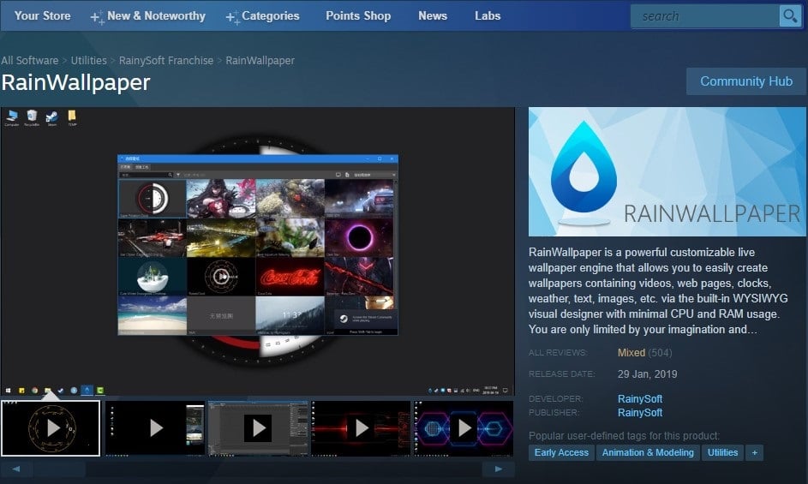The height and width of the screenshot is (484, 808).
Task: Click the plus button to add tags
Action: [x=754, y=452]
